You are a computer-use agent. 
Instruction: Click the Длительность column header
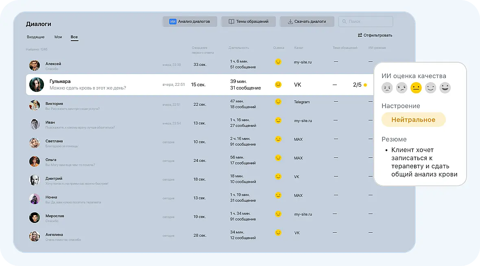pyautogui.click(x=238, y=48)
